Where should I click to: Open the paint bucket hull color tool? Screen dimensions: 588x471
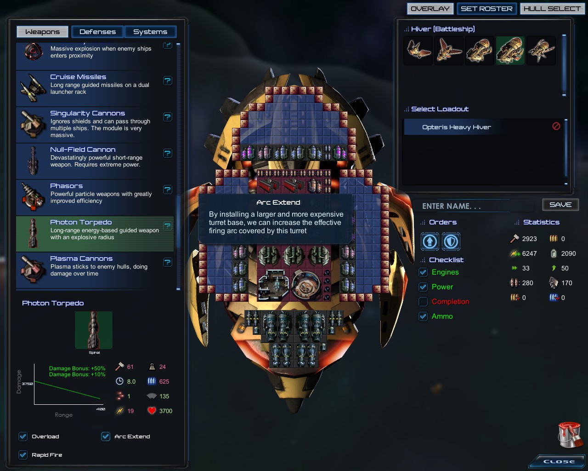(x=570, y=435)
